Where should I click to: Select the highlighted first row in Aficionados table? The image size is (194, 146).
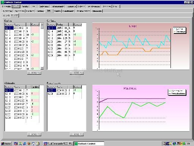point(22,90)
